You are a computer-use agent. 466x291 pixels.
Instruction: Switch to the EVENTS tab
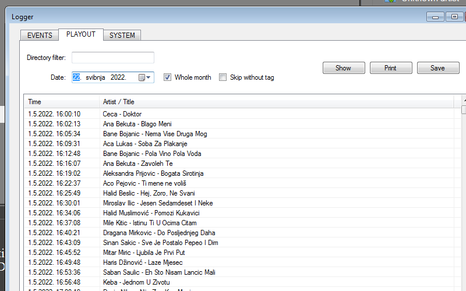click(40, 36)
